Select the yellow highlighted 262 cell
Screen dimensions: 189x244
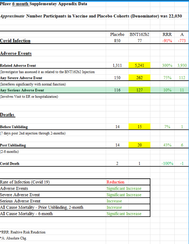tap(139, 77)
